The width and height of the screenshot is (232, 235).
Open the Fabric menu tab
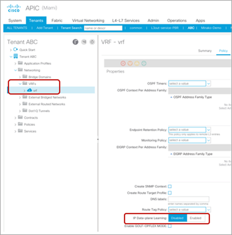57,20
